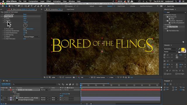
Task: Enable the Snapping checkbox
Action: click(x=66, y=6)
